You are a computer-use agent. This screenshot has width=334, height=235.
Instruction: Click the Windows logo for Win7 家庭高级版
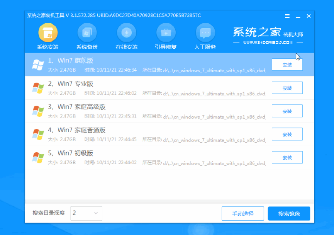pyautogui.click(x=38, y=111)
